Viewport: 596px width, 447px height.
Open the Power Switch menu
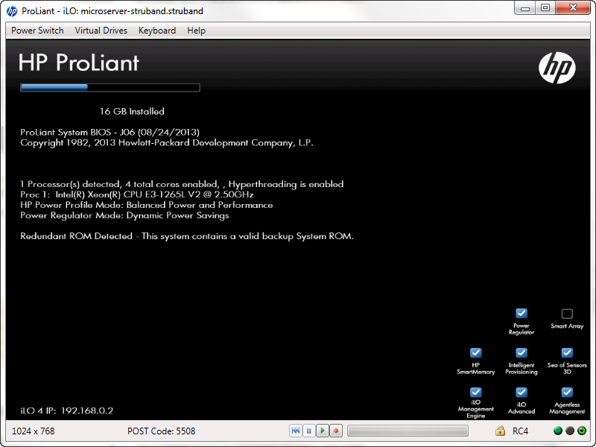pos(37,31)
